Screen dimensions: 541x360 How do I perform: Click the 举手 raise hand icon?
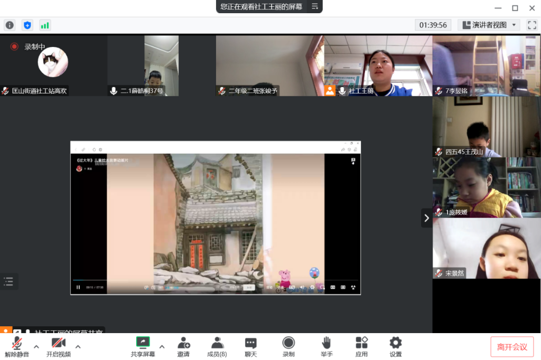tap(327, 346)
